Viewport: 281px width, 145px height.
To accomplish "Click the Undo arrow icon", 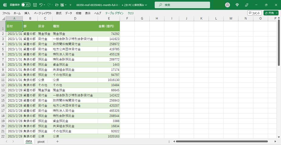I will pos(41,5).
